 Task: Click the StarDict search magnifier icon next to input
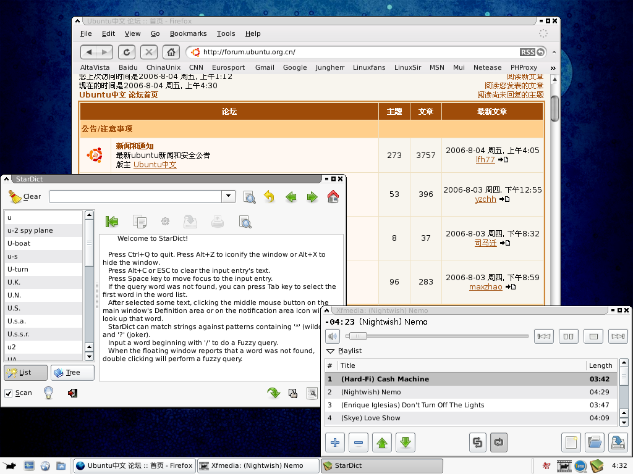pyautogui.click(x=250, y=197)
